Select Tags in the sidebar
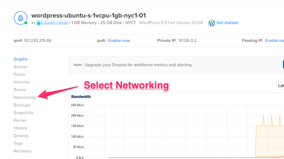The image size is (284, 159). 18,143
